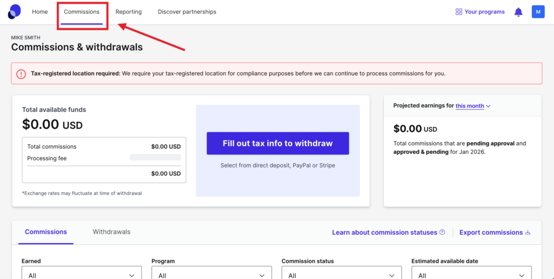Switch to the Withdrawals tab

[111, 232]
